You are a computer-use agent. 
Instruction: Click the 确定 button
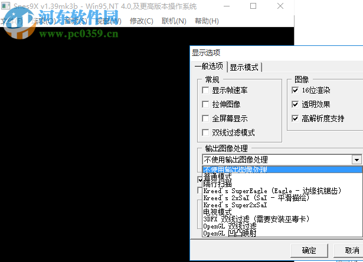click(x=309, y=250)
